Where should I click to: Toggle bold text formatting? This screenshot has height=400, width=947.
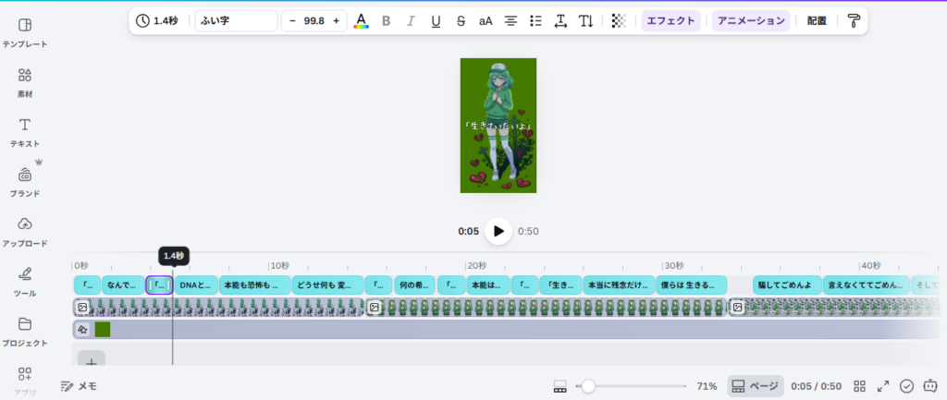click(386, 20)
